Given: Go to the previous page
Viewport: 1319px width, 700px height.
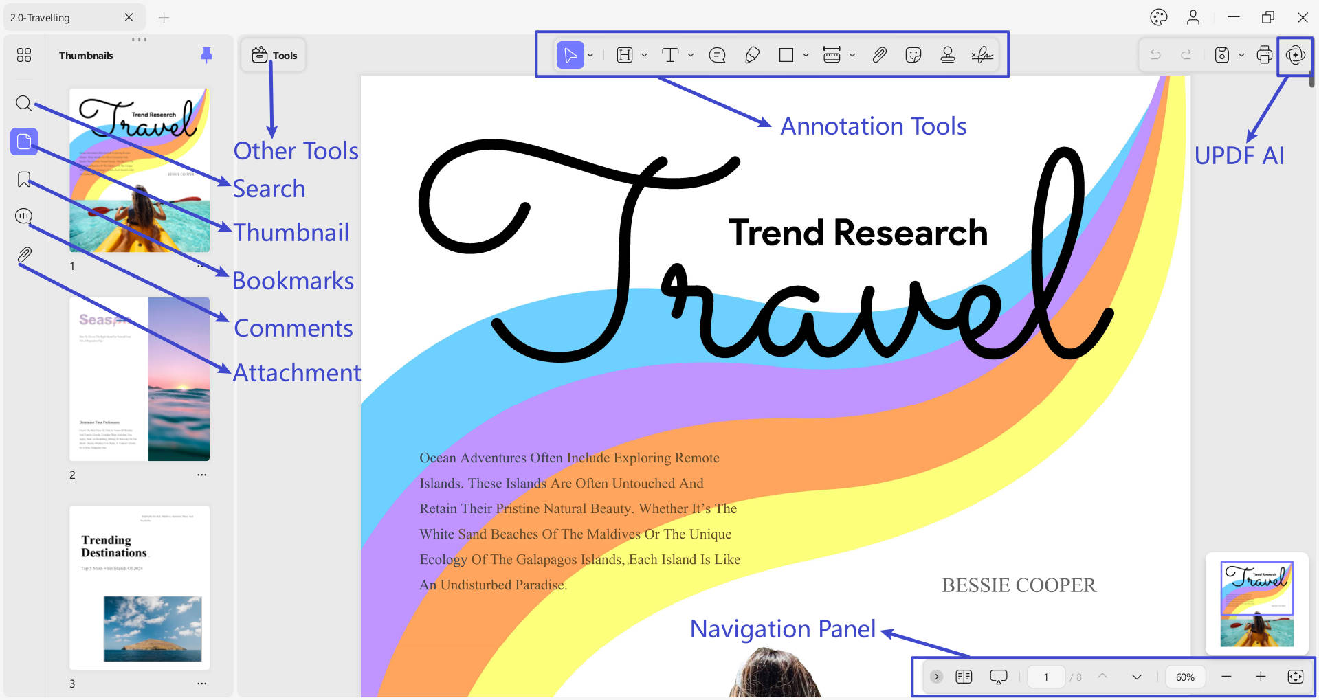Looking at the screenshot, I should [x=1102, y=677].
